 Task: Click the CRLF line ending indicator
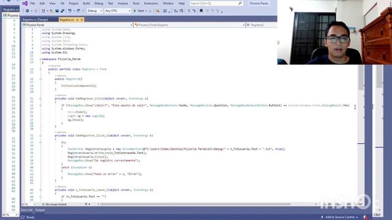pyautogui.click(x=377, y=215)
